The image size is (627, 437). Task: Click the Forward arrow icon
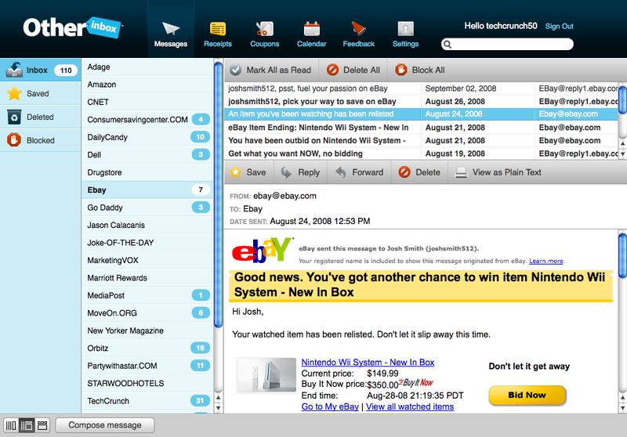point(340,172)
